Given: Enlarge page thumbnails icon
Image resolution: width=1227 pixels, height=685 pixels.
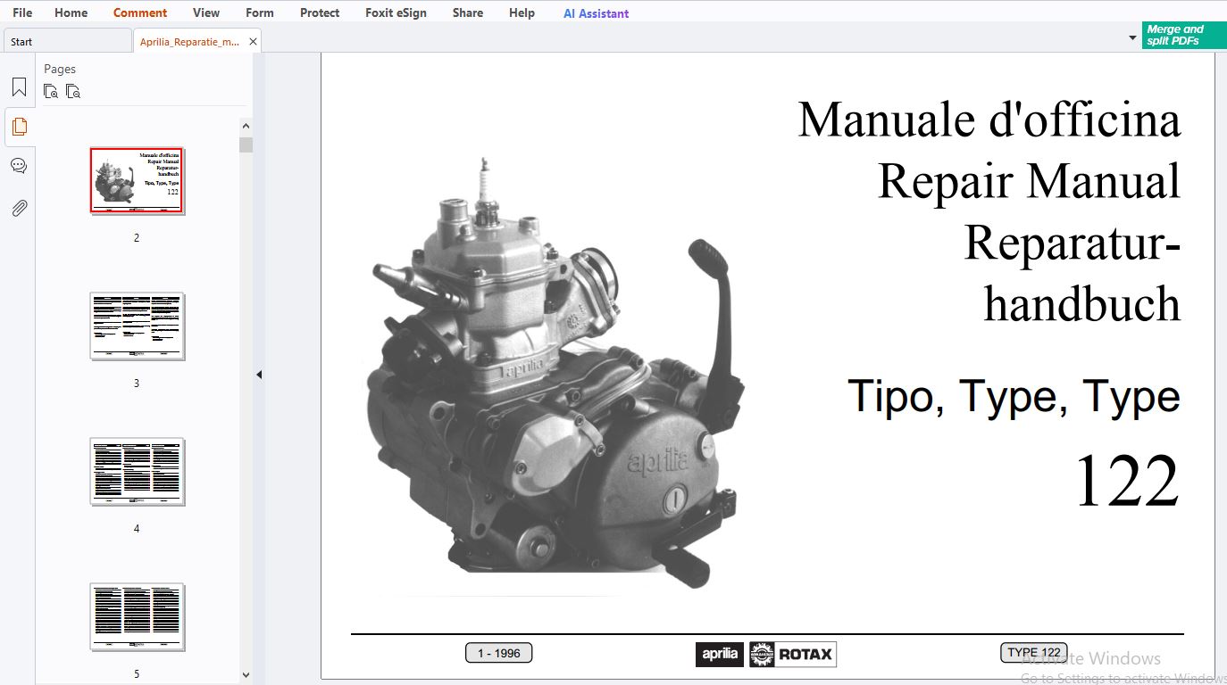Looking at the screenshot, I should (x=51, y=91).
